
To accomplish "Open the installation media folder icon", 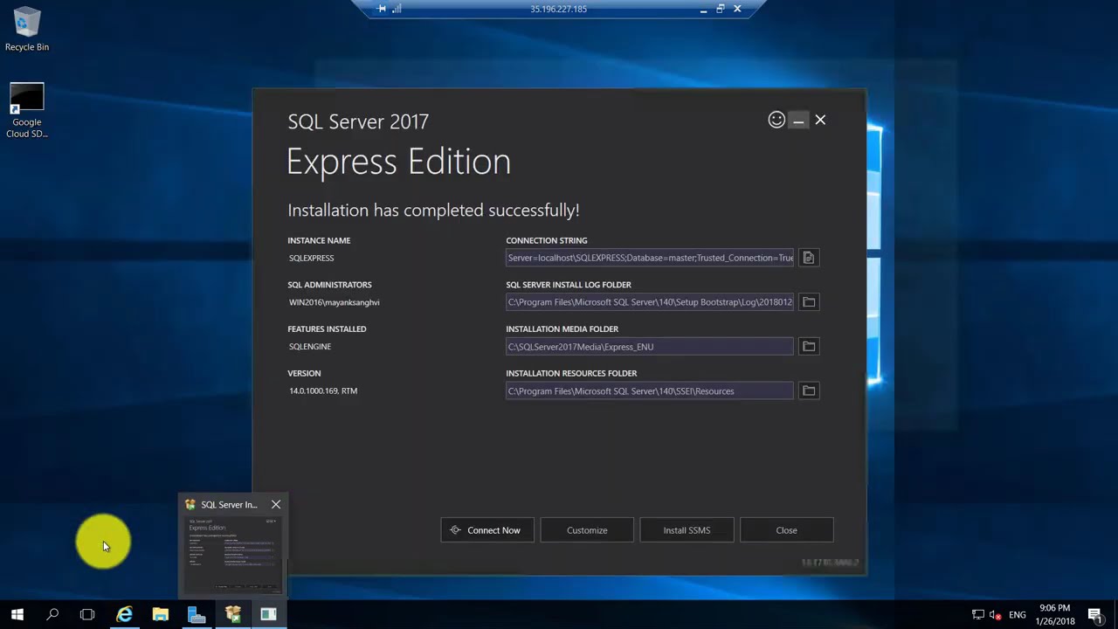I will point(809,347).
